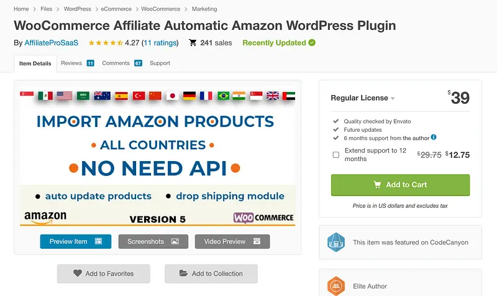Click the star rating icons
497x296 pixels.
106,43
